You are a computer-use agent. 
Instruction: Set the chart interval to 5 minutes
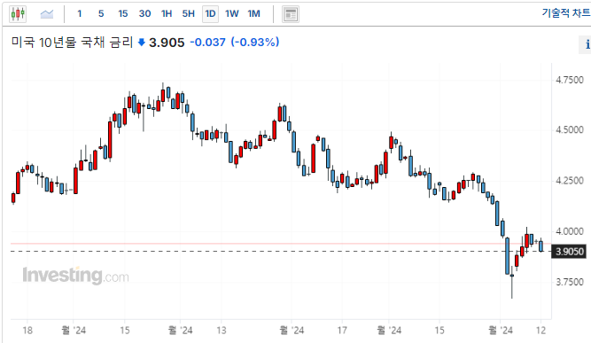tap(101, 14)
